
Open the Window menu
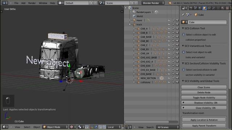pos(43,3)
